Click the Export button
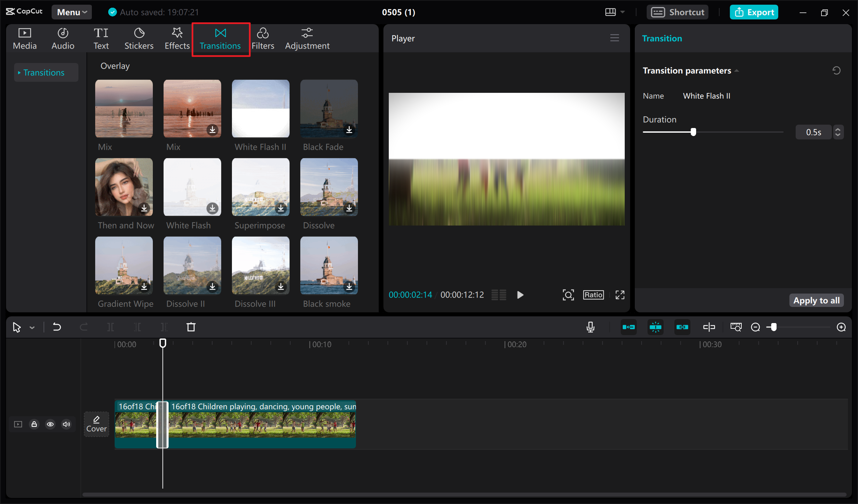 point(754,12)
